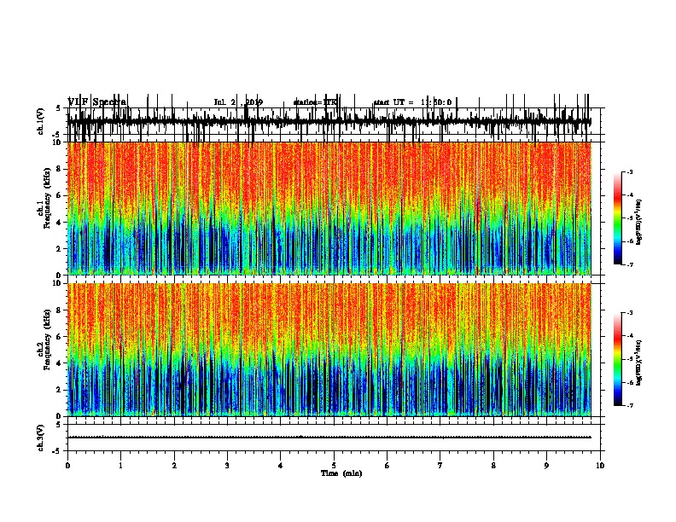Click the ch.2 frequency tick "8"
Viewport: 676px width, 522px height.
pyautogui.click(x=60, y=310)
